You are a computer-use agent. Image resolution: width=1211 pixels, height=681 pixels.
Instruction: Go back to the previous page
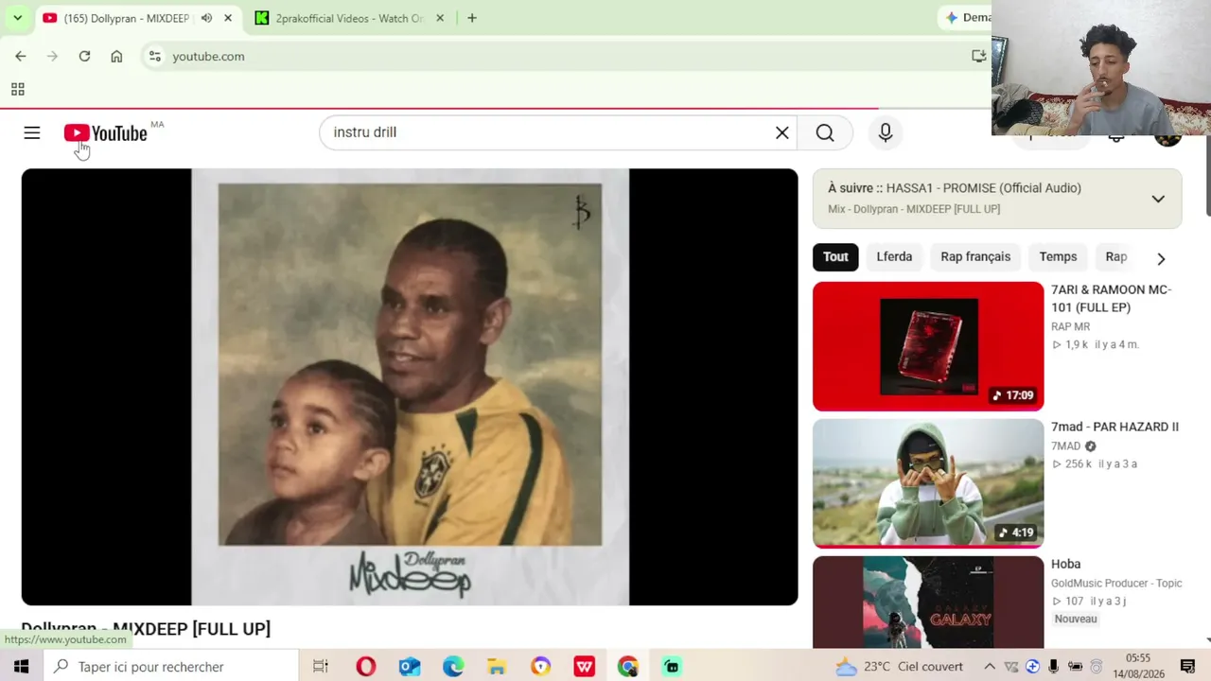[21, 57]
